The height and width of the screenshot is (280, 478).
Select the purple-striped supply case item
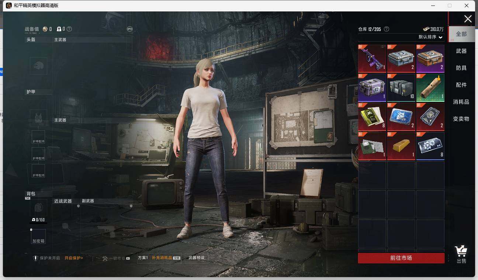coord(372,88)
